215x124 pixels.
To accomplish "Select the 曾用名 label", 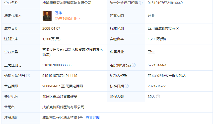I will coord(9,107).
